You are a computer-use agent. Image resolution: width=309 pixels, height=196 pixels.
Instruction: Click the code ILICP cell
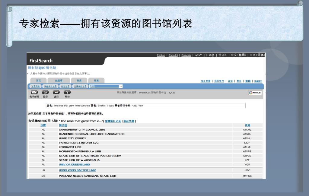point(247,143)
